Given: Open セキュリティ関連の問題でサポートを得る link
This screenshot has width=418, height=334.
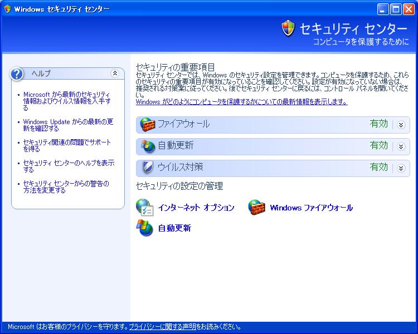Looking at the screenshot, I should pos(67,145).
